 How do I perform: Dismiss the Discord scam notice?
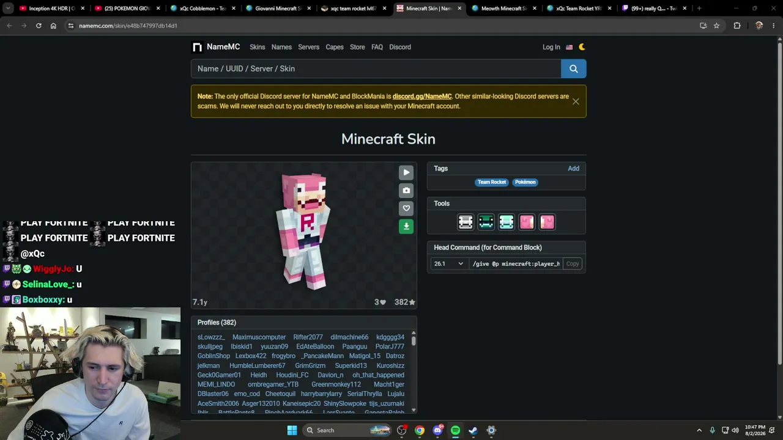coord(576,101)
